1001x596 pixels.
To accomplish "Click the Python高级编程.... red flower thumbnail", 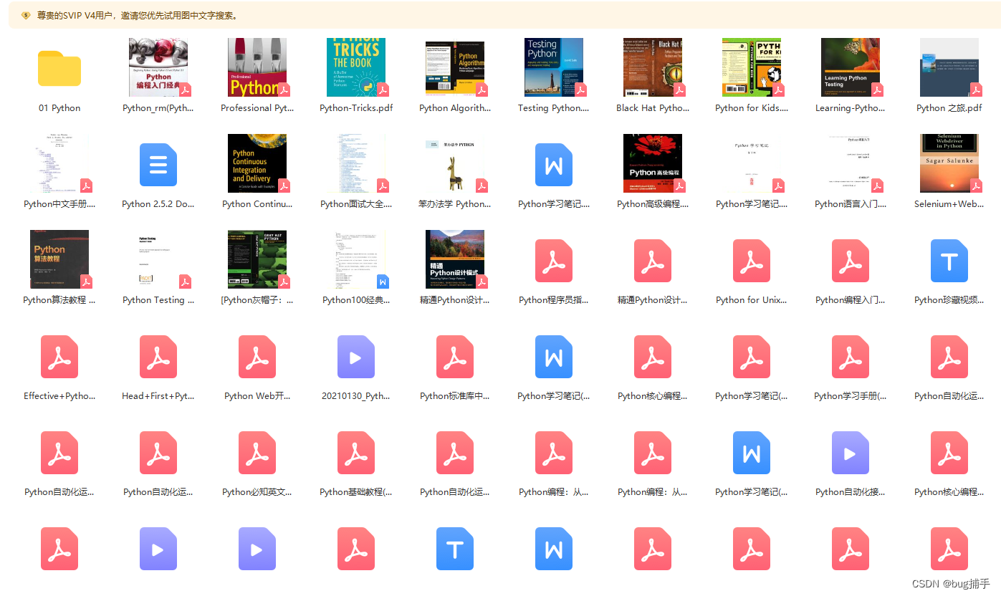I will 653,163.
